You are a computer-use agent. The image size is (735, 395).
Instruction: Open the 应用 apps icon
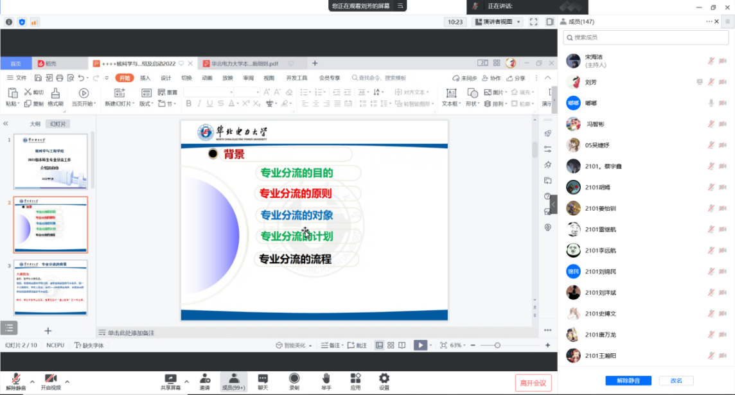[355, 379]
